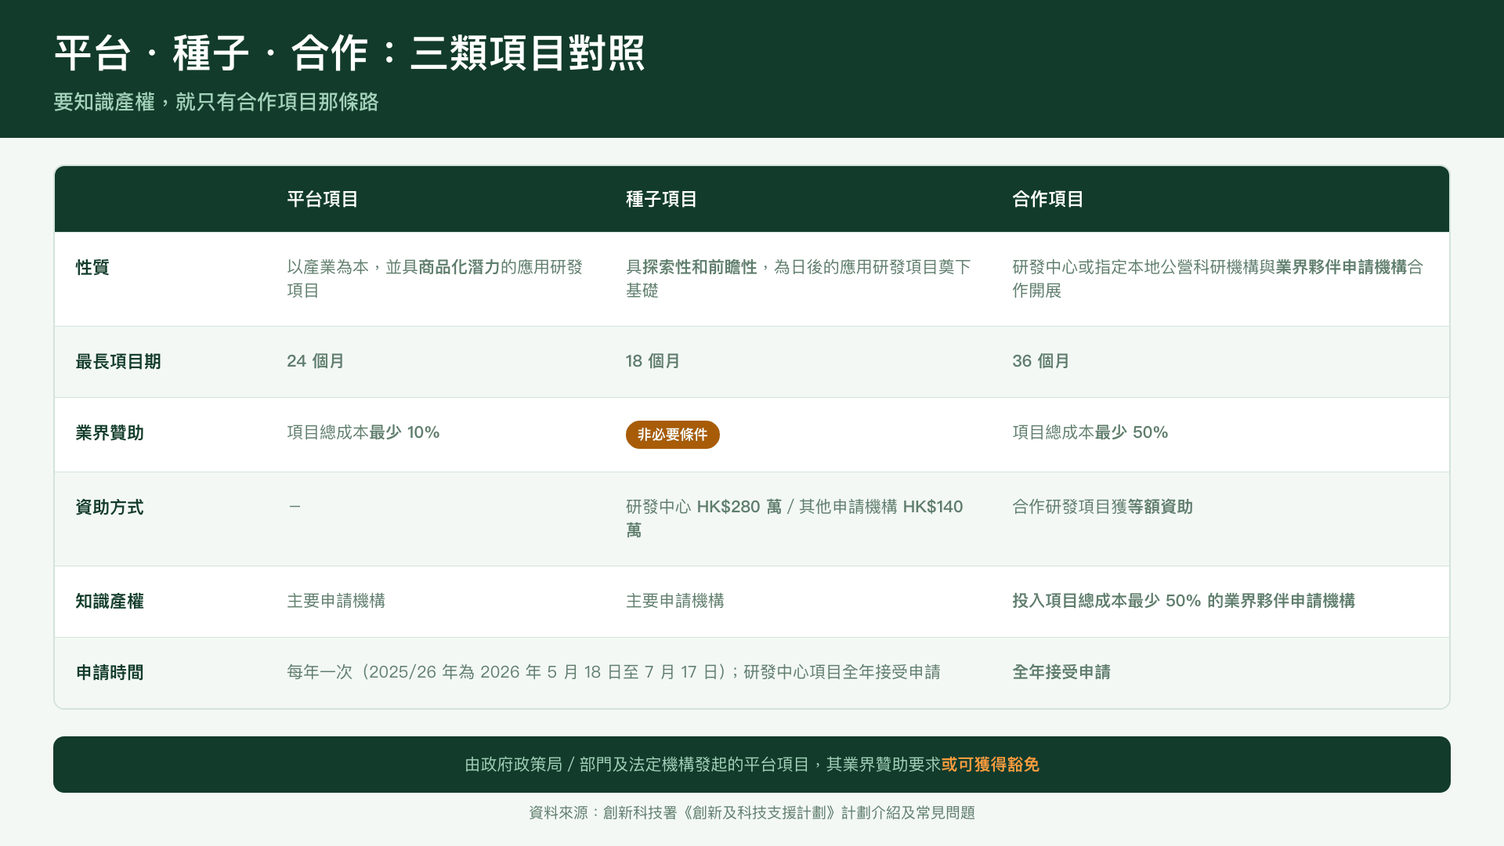
Task: Click the HK$280 萬 funding cell
Action: pyautogui.click(x=794, y=519)
